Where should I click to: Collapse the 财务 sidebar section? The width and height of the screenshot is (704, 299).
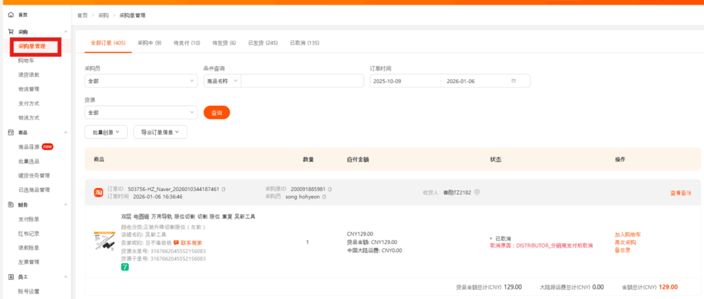pyautogui.click(x=65, y=205)
